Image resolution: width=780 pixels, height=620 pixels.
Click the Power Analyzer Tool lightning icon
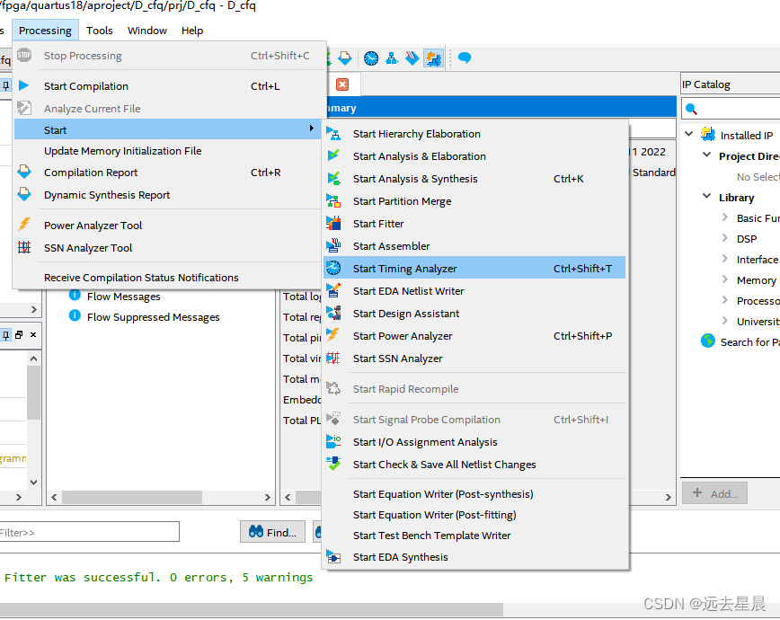pos(24,225)
